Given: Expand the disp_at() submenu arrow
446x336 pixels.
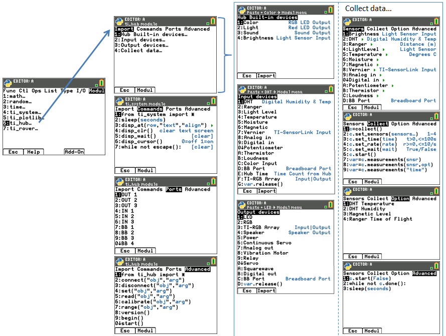Looking at the screenshot, I should point(212,125).
